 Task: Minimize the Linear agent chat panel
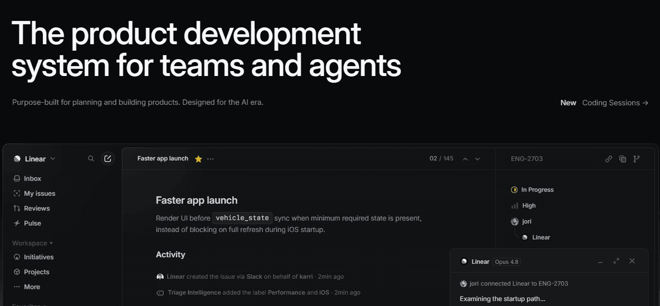[x=600, y=261]
